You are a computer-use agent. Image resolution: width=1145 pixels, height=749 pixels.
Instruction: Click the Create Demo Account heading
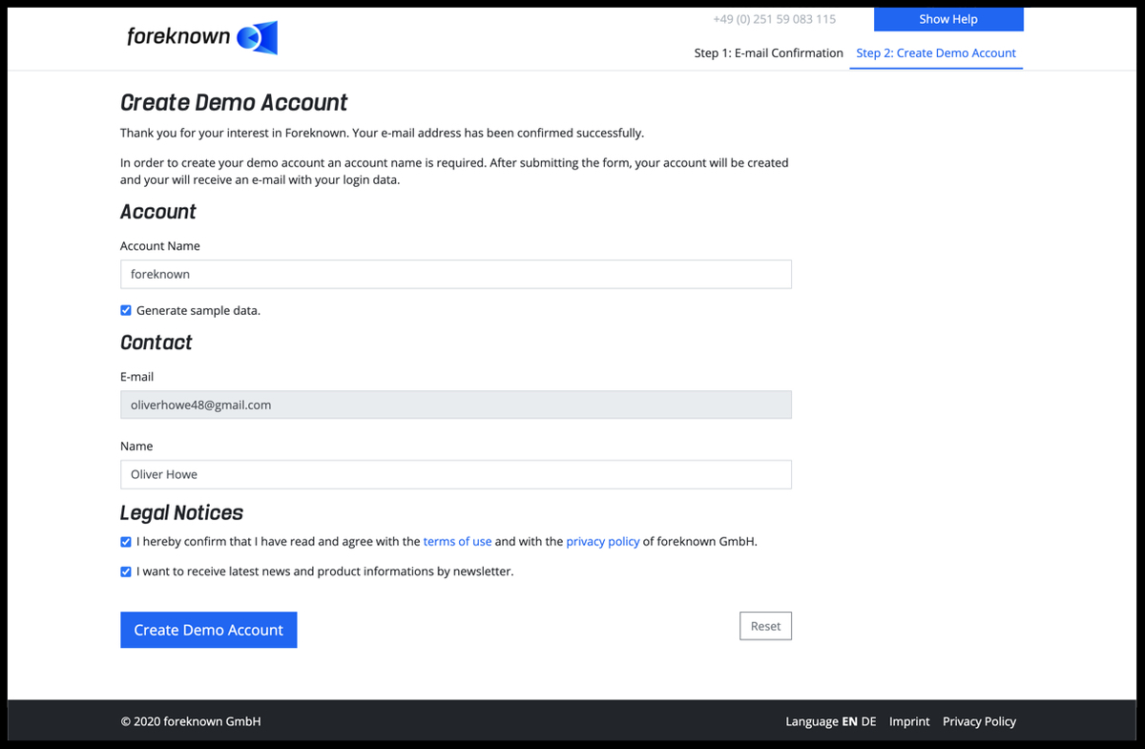[x=234, y=103]
